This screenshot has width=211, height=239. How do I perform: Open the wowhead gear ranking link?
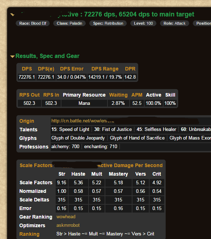pyautogui.click(x=66, y=216)
